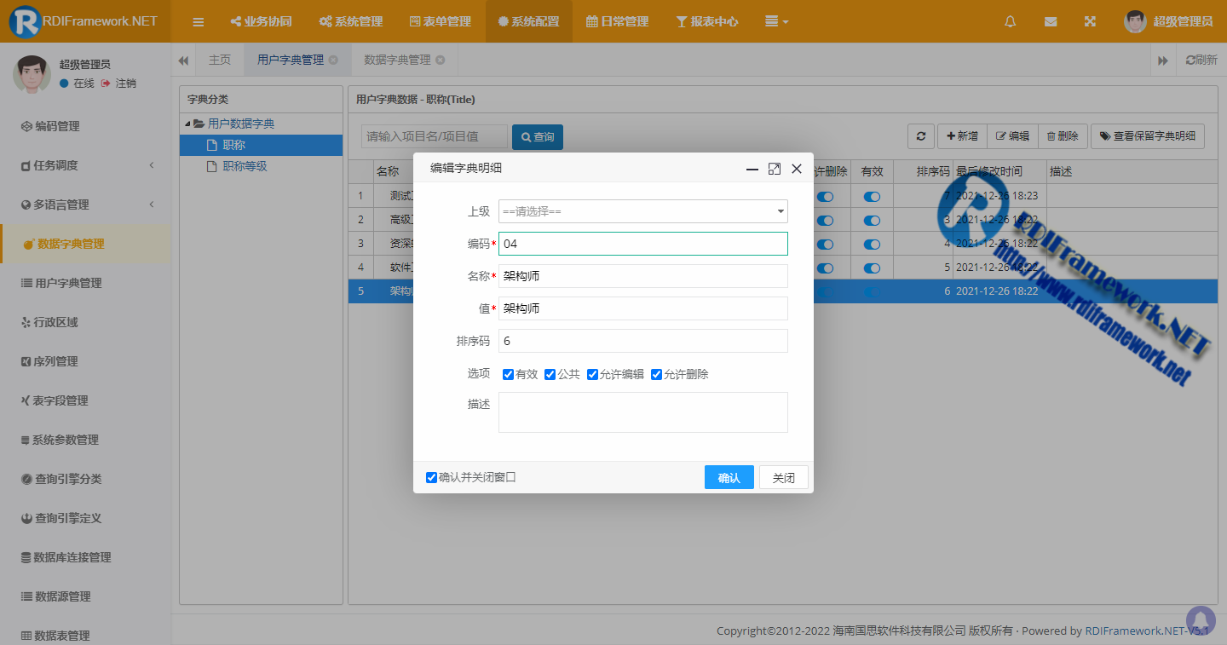Open the 系统管理 top menu
1227x645 pixels.
[350, 21]
